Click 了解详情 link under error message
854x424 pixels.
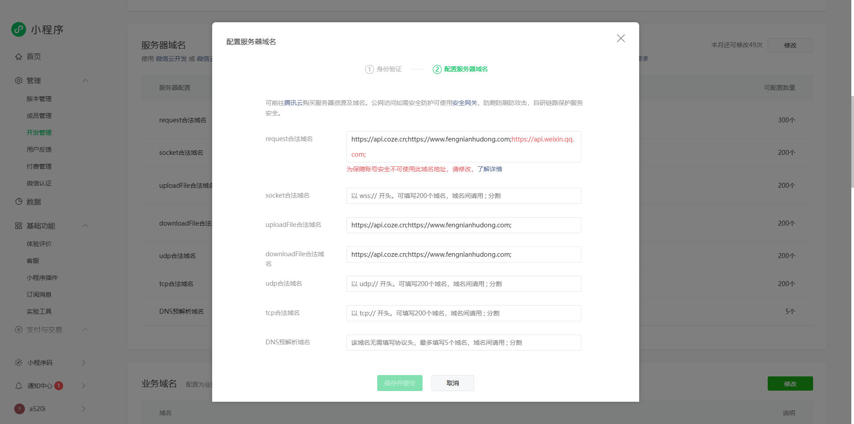click(x=490, y=169)
